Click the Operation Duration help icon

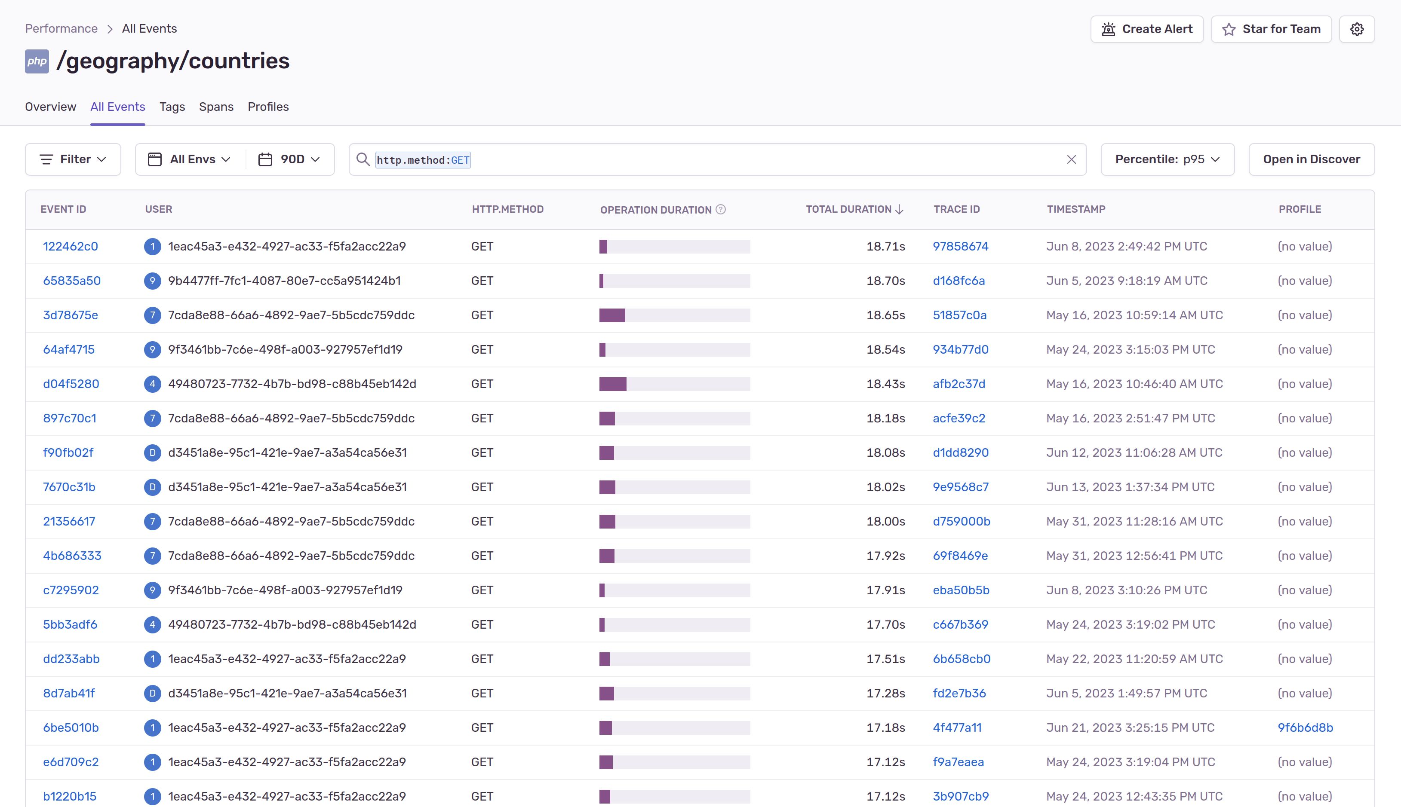click(x=720, y=210)
